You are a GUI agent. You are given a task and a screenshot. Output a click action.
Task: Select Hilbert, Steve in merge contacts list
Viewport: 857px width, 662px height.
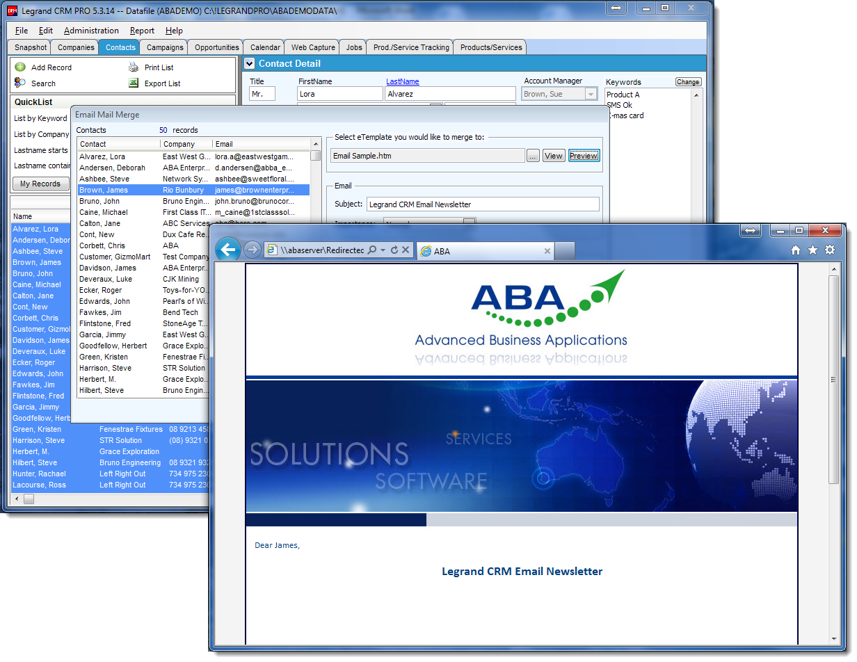pyautogui.click(x=143, y=390)
